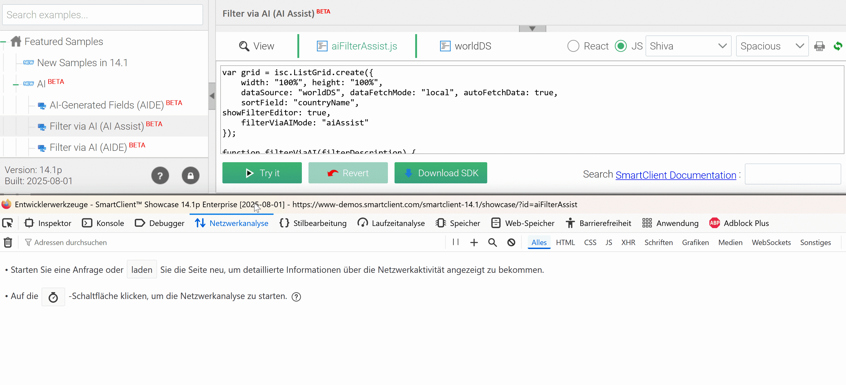Add a new request with plus icon
The image size is (846, 385).
click(474, 243)
